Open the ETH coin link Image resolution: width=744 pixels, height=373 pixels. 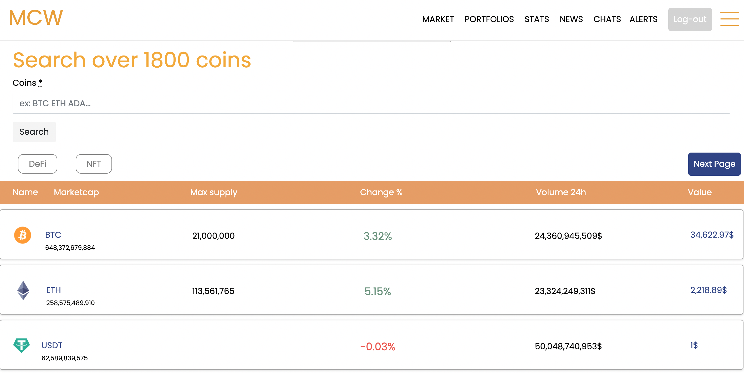(x=53, y=290)
